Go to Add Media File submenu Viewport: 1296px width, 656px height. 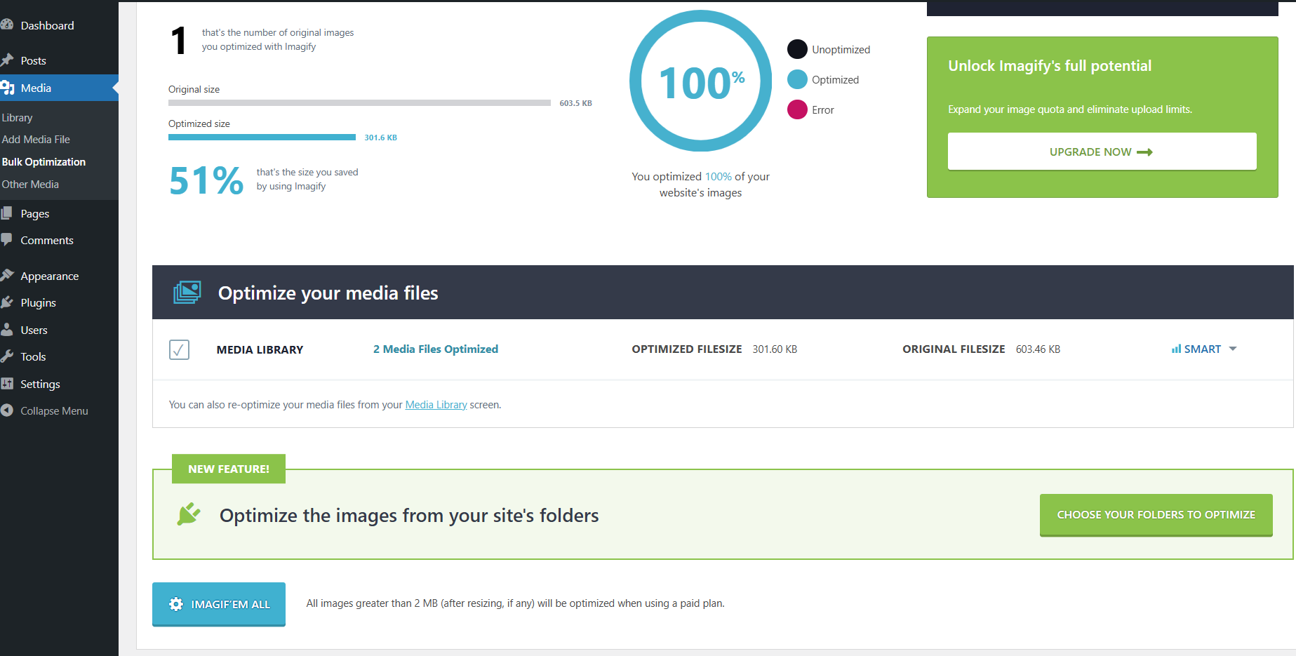coord(36,140)
